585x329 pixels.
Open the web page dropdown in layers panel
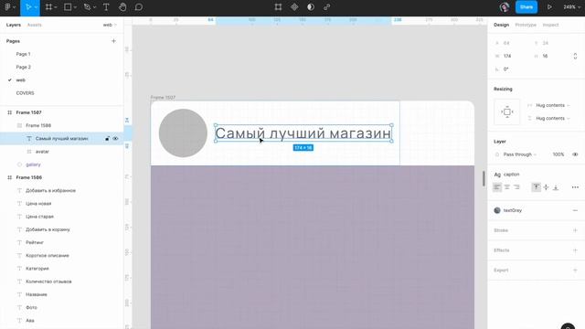[110, 25]
